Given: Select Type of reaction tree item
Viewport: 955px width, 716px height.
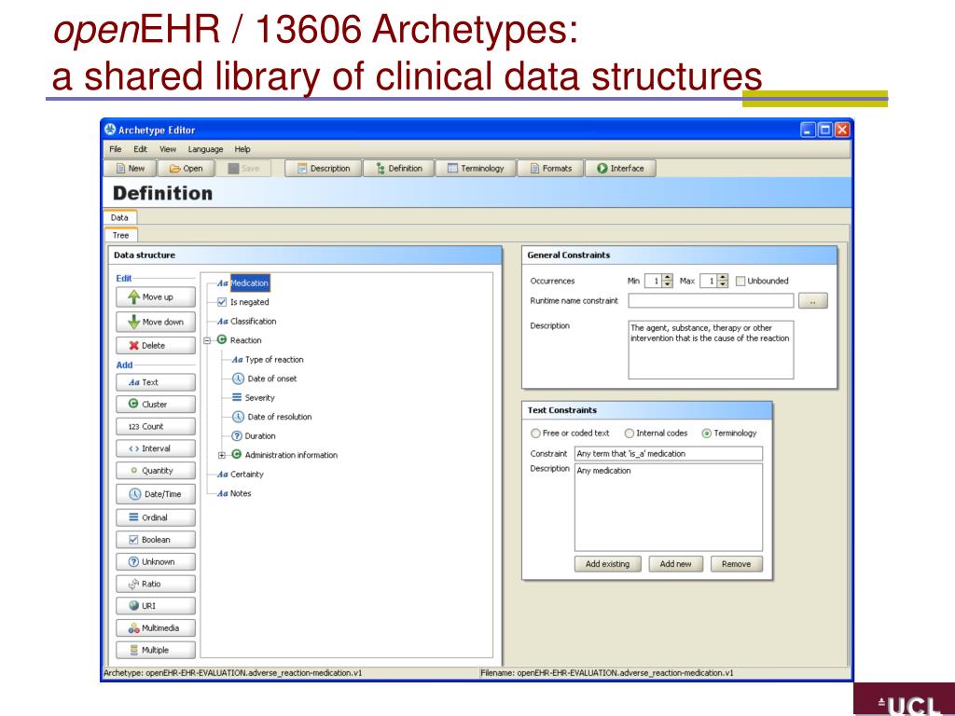Looking at the screenshot, I should 274,360.
